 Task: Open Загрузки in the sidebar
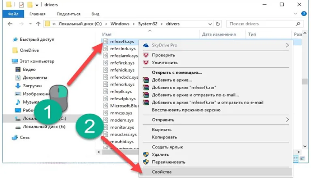point(32,86)
